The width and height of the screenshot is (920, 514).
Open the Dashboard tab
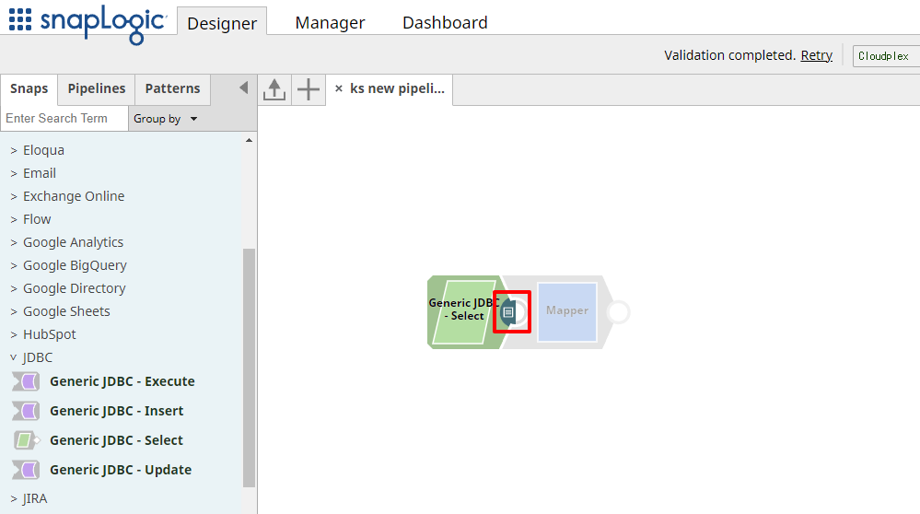445,22
